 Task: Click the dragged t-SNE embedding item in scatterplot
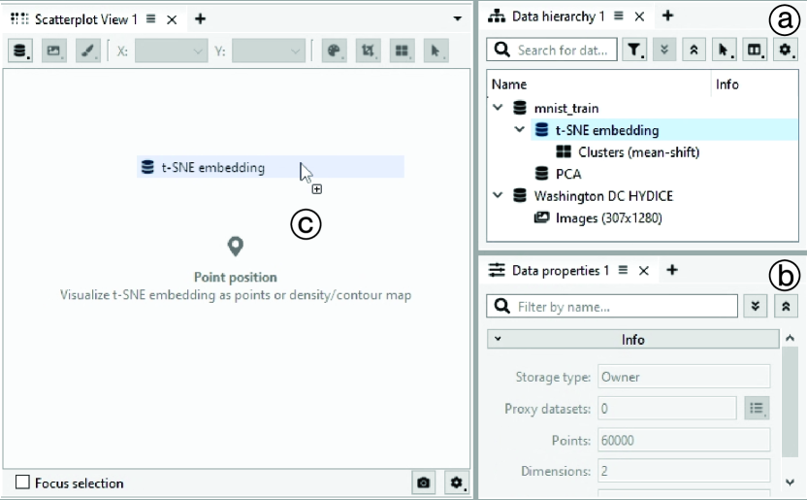click(271, 167)
